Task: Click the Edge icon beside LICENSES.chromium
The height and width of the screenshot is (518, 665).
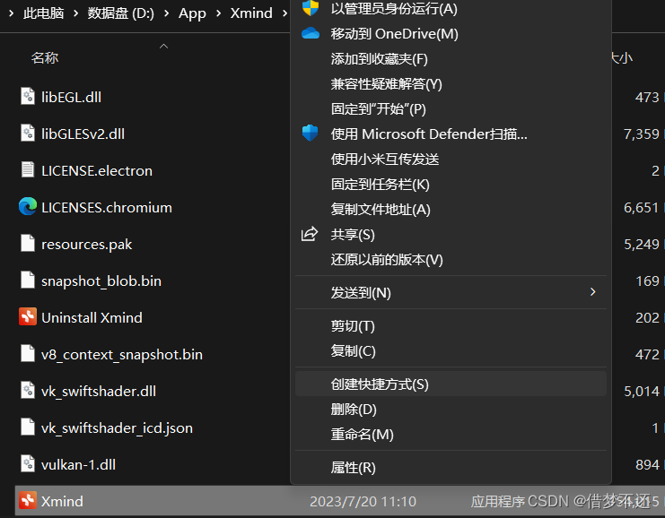Action: (x=28, y=206)
